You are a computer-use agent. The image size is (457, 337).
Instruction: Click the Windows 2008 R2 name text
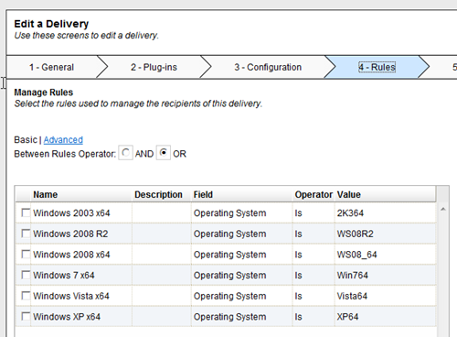(x=70, y=234)
